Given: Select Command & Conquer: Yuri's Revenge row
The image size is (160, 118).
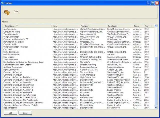Looking at the screenshot, I should 78,95.
